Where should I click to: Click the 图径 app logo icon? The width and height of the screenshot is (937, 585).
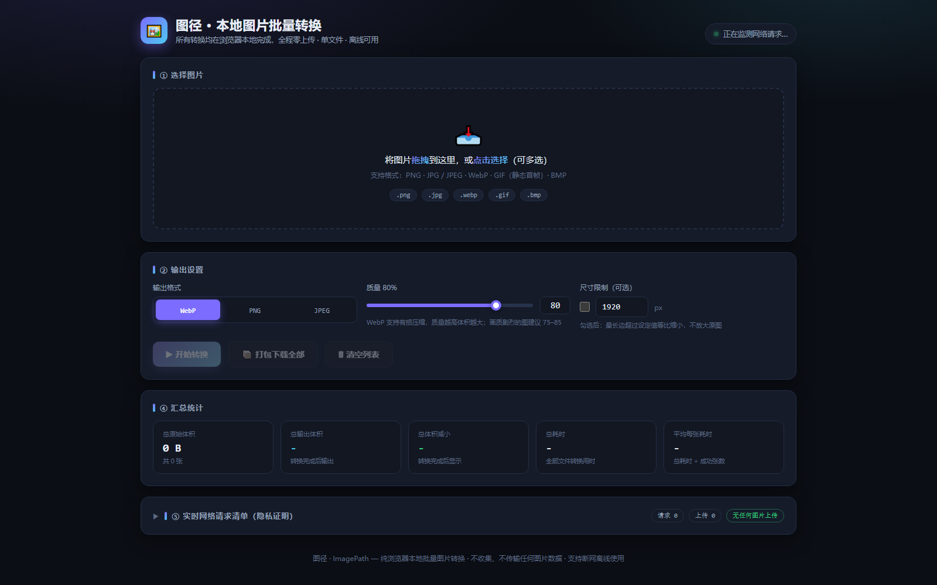154,30
